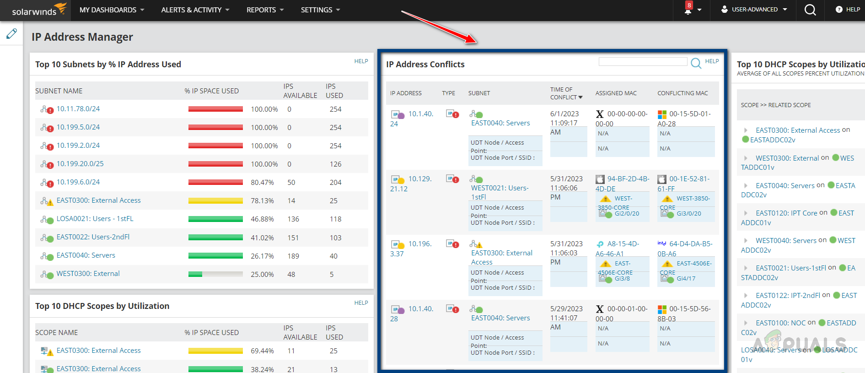This screenshot has width=865, height=373.
Task: Click the SUBNET NAME column header
Action: (59, 91)
